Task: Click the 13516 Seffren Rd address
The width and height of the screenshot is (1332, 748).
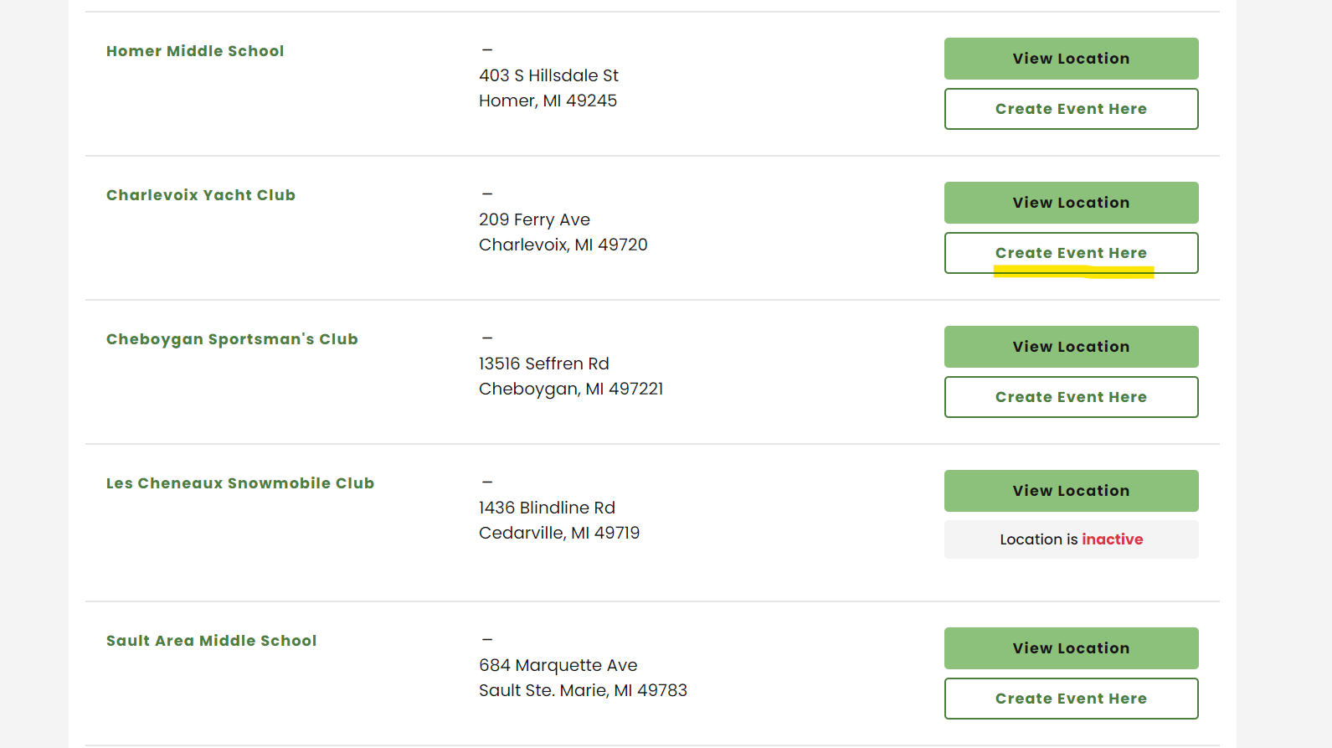Action: pos(544,364)
